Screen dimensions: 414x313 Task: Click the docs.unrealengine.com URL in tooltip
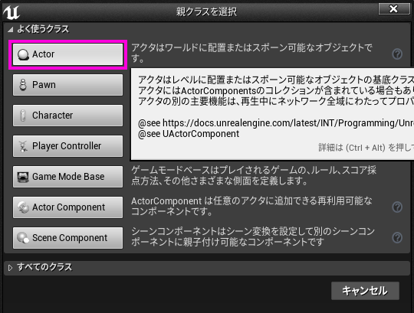click(x=288, y=123)
